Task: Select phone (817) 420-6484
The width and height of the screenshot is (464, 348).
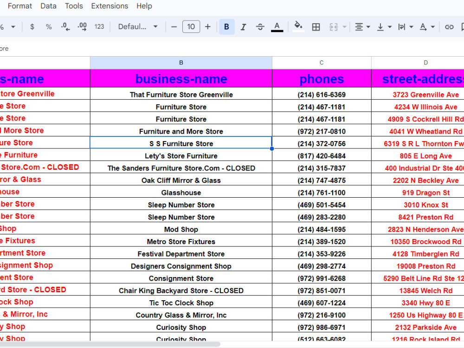Action: point(322,156)
